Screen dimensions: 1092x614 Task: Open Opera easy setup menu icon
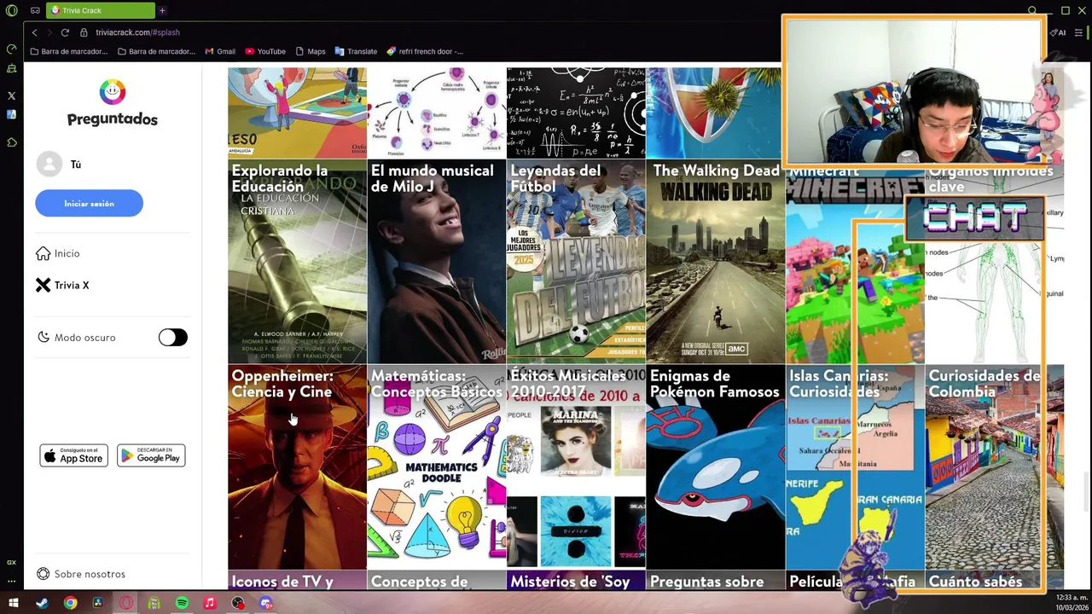point(1078,32)
